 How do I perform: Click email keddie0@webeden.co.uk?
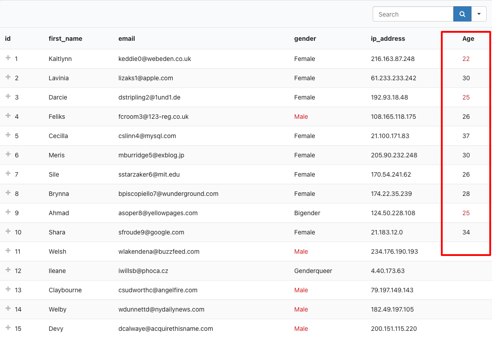155,59
